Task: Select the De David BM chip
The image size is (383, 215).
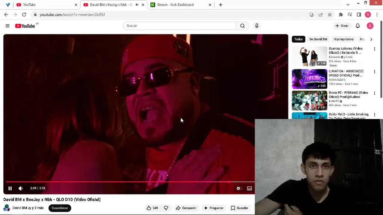Action: pos(318,39)
